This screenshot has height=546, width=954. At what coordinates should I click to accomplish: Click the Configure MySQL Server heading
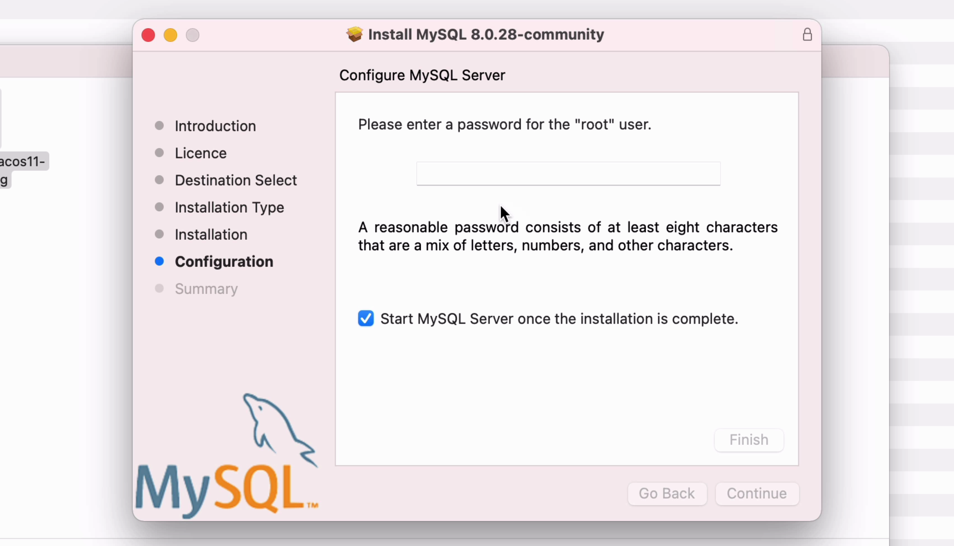(x=422, y=75)
